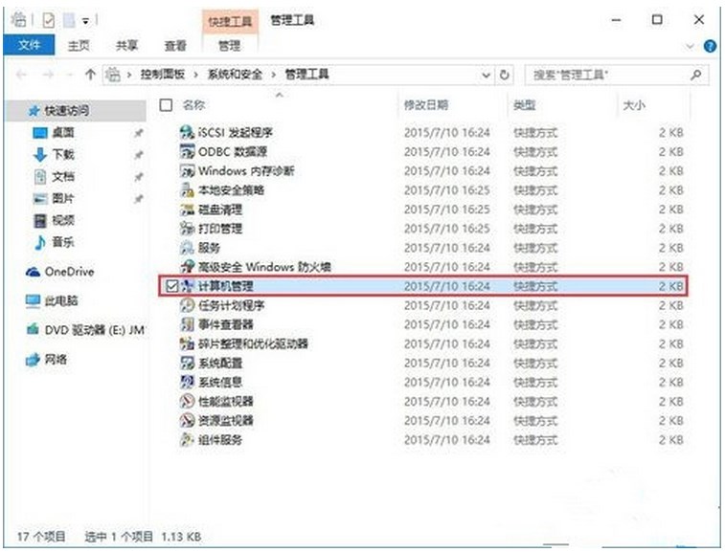725x552 pixels.
Task: Click the iSCSI 发起程序 shortcut icon
Action: [x=188, y=132]
